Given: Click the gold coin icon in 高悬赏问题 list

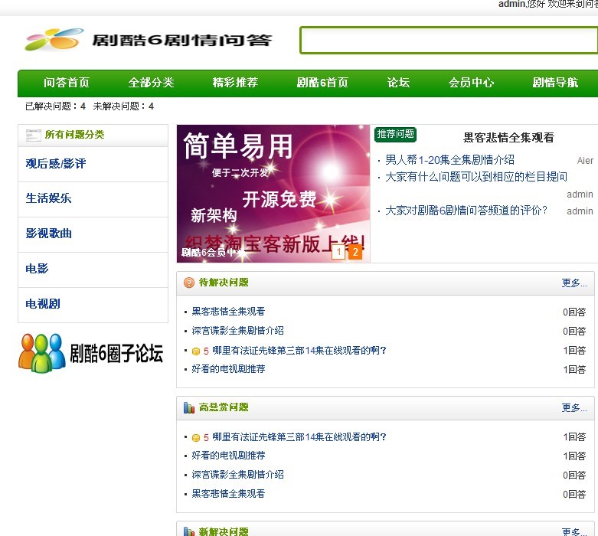Looking at the screenshot, I should (196, 438).
